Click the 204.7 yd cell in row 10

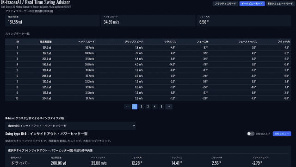(x=47, y=98)
